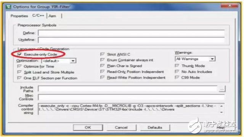This screenshot has width=244, height=137.
Task: Confirm settings with the OK button
Action: pyautogui.click(x=88, y=127)
